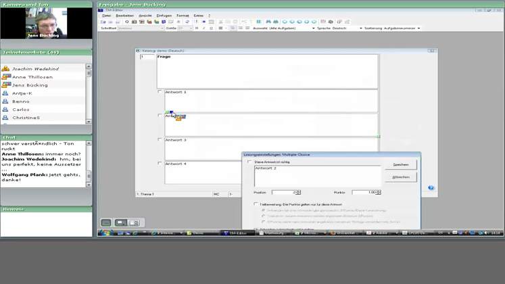Screen dimensions: 505x284
Task: Expand the Sortierung Aufgabennummer dropdown
Action: tap(418, 28)
